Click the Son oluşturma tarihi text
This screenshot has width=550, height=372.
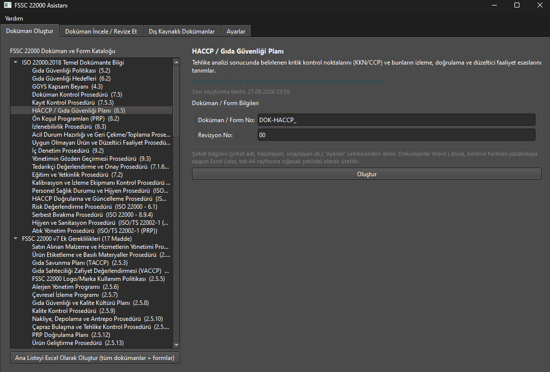click(x=241, y=92)
